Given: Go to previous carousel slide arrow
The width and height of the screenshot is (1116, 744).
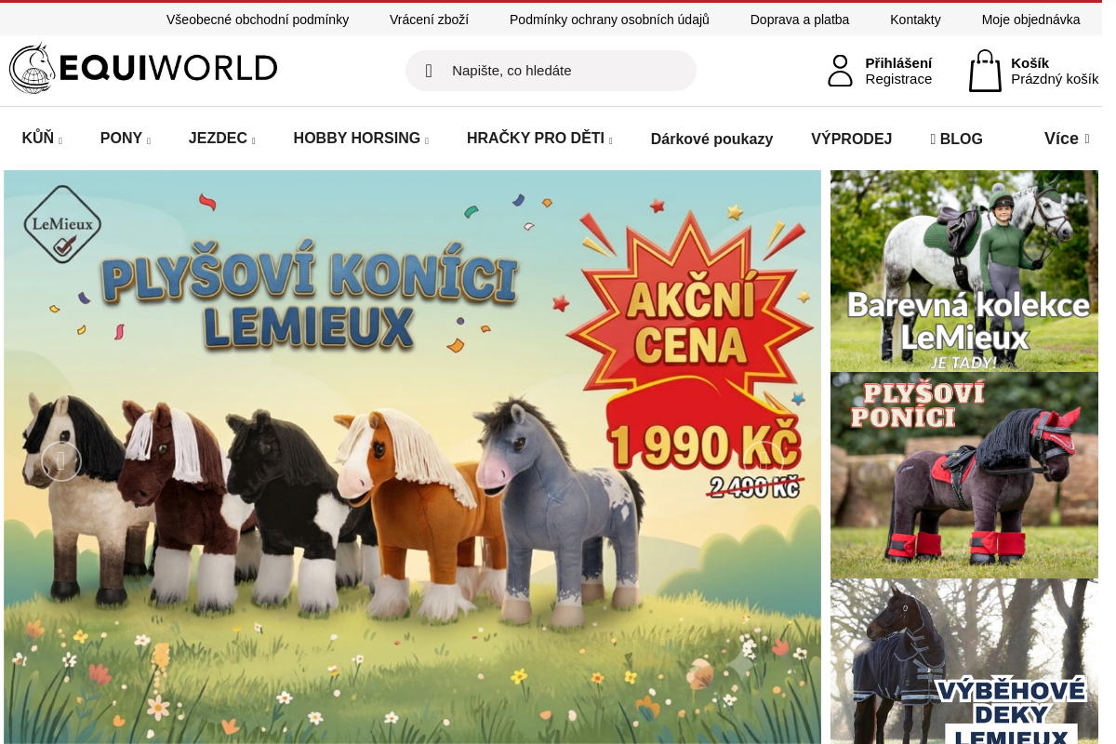Looking at the screenshot, I should pos(61,460).
